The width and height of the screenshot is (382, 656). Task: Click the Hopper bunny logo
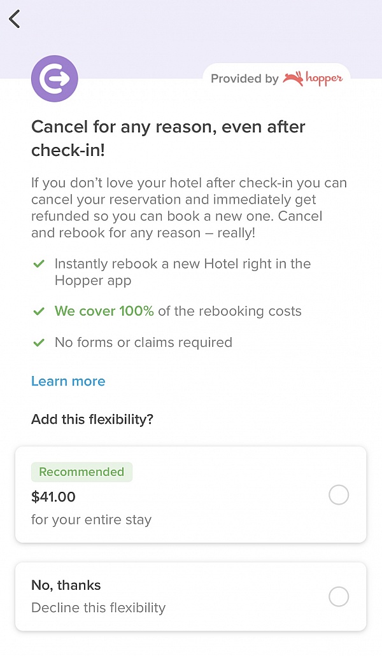tap(313, 78)
